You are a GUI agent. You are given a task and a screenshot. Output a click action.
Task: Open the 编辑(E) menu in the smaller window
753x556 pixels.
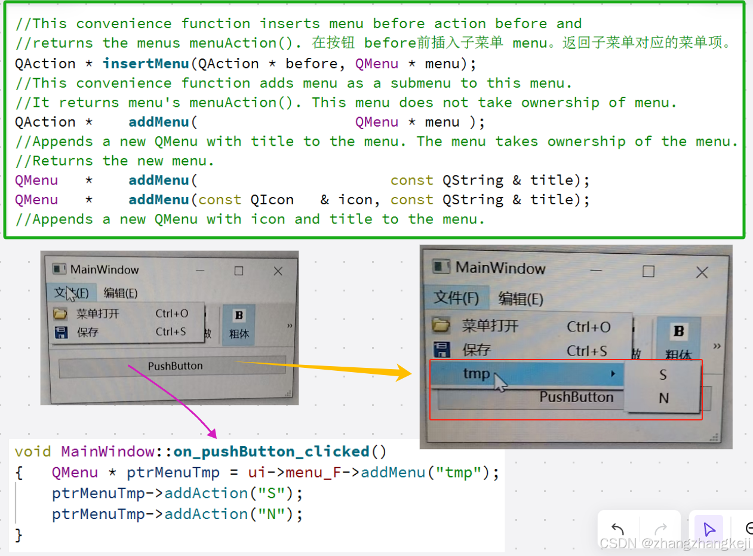click(x=121, y=293)
